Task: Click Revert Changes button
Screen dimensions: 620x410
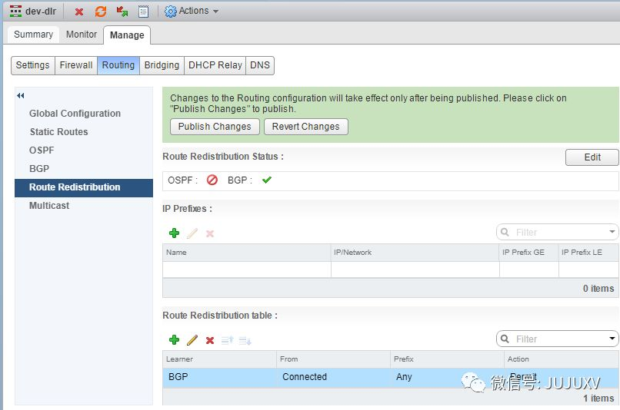Action: pyautogui.click(x=306, y=127)
